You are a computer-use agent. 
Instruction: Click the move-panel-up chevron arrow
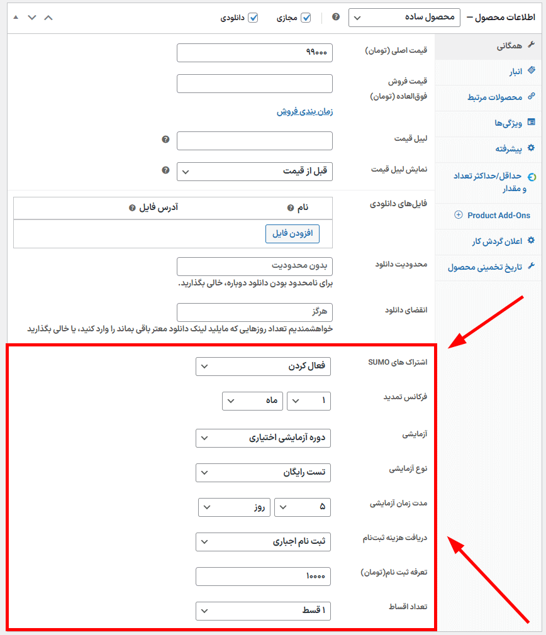(x=48, y=18)
